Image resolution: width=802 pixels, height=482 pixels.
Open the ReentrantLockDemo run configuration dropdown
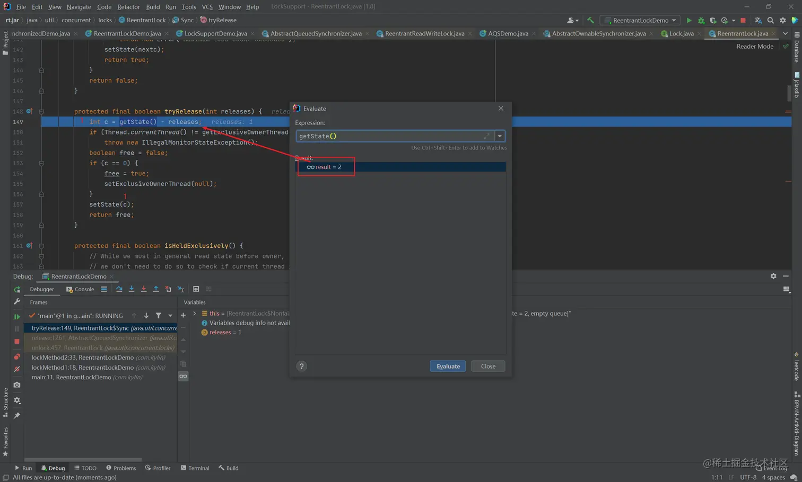pos(640,20)
